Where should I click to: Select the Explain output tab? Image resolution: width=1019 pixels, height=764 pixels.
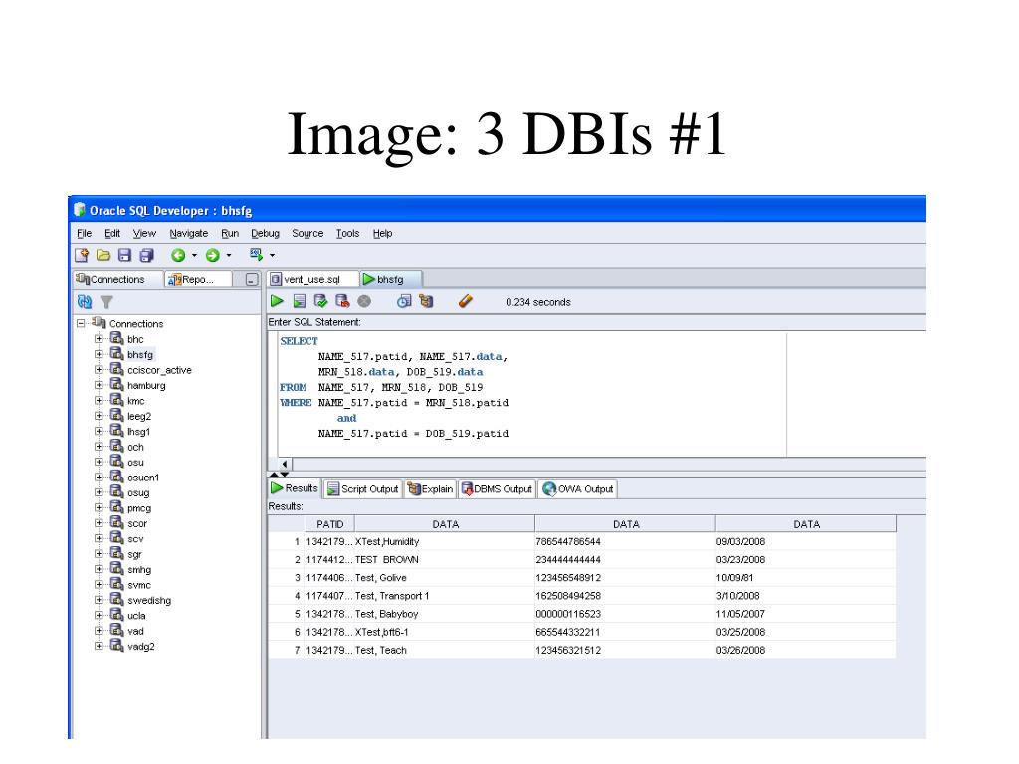coord(430,489)
